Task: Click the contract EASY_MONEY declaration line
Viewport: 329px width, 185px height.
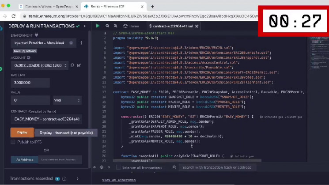Action: [209, 92]
